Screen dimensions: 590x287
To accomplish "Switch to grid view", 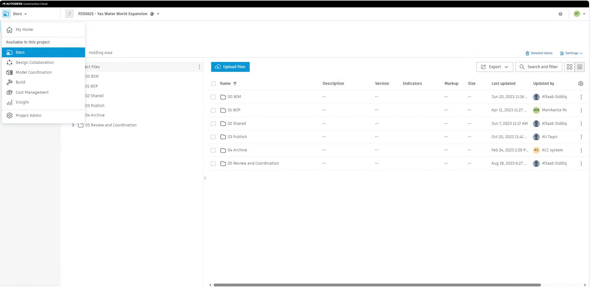I will (570, 67).
